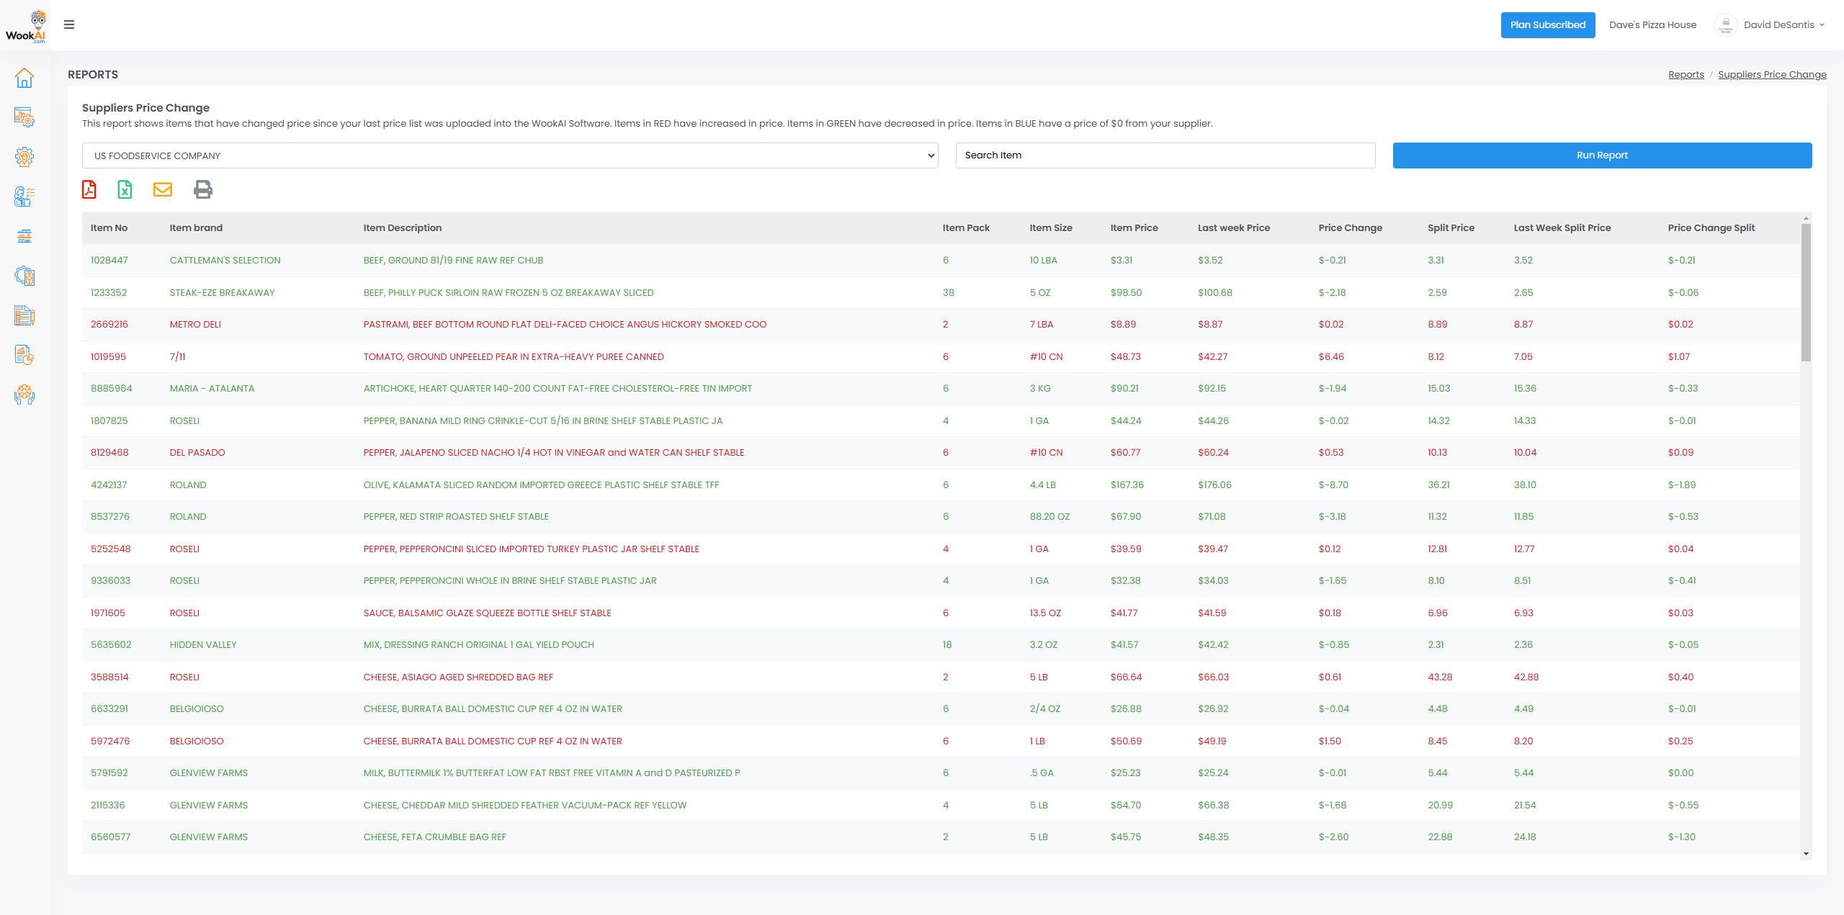The image size is (1844, 915).
Task: Open the Home icon in sidebar
Action: (x=24, y=78)
